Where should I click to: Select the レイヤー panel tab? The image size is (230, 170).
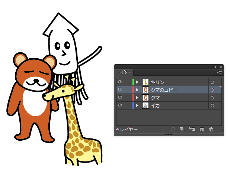(124, 72)
